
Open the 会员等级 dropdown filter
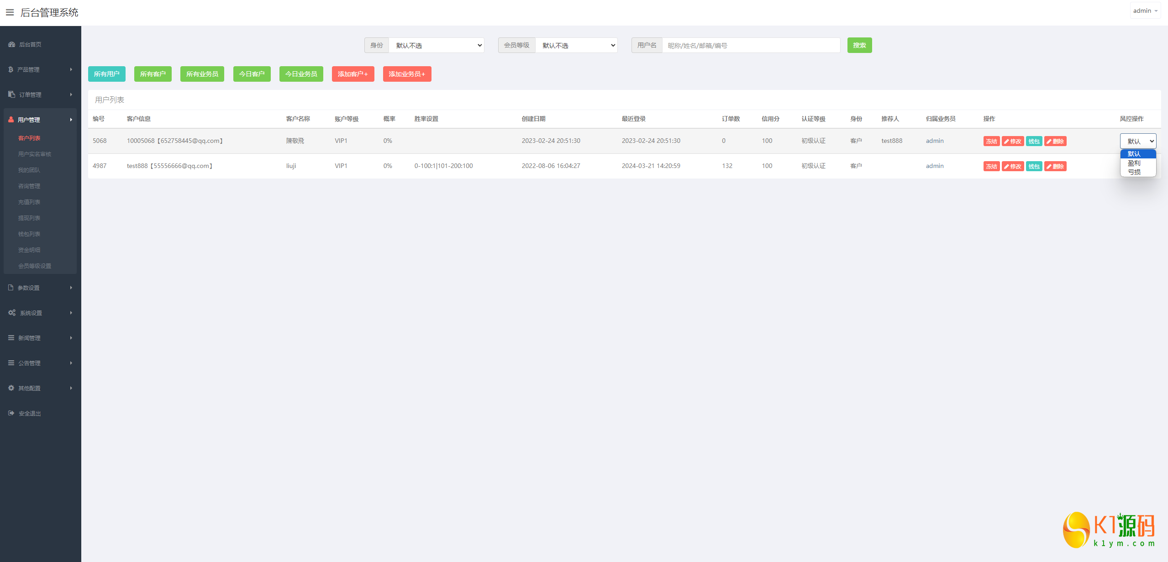click(576, 45)
